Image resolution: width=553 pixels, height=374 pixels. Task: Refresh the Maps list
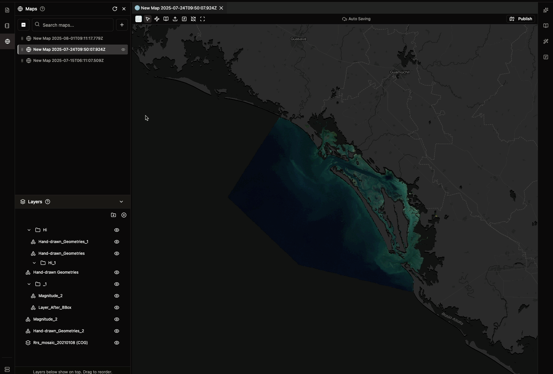coord(115,9)
